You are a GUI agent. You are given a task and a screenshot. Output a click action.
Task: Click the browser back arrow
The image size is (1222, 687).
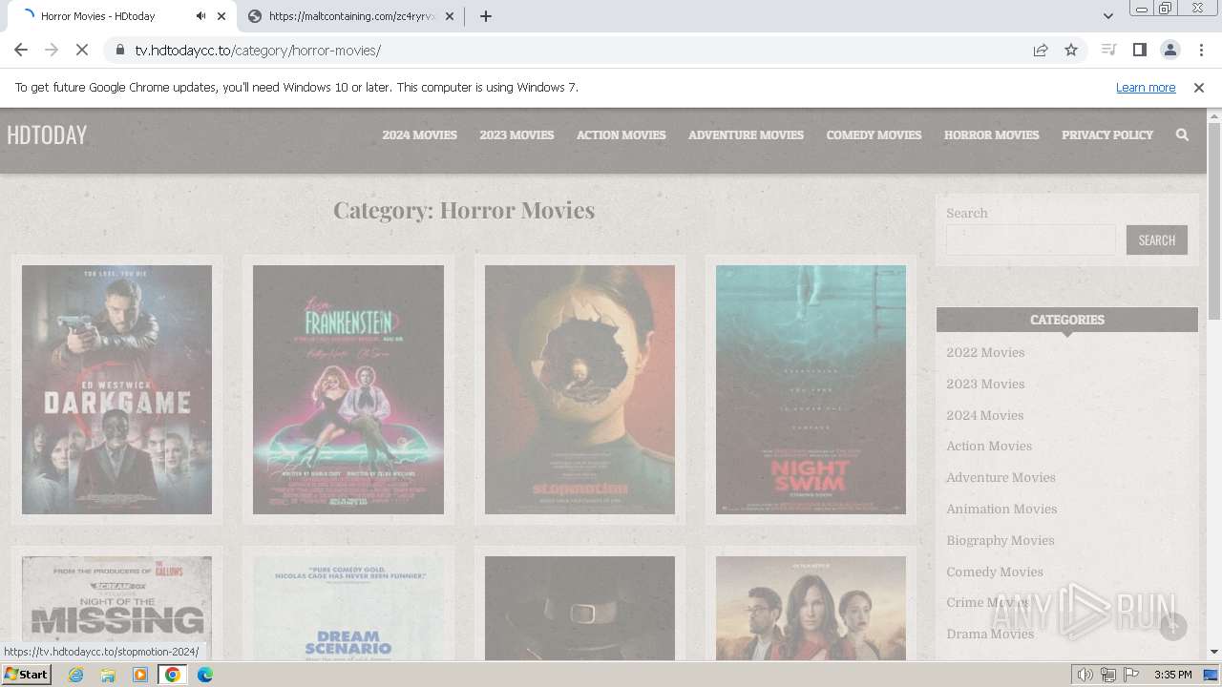(21, 50)
